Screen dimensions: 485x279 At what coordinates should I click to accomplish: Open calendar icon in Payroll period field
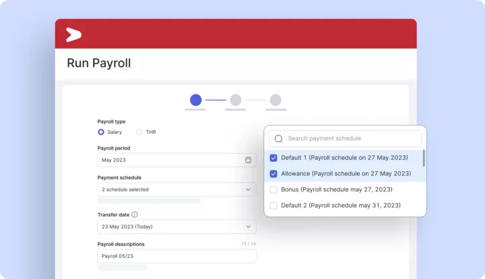[248, 160]
